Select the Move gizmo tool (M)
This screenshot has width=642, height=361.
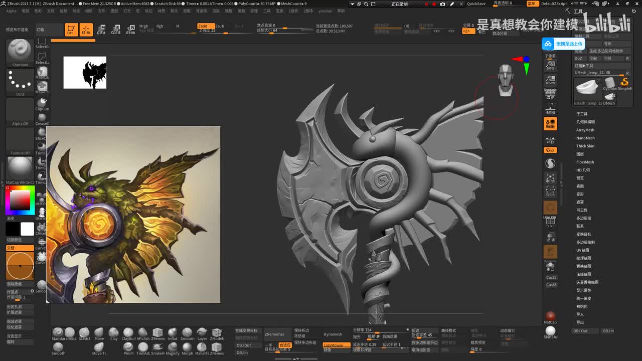[101, 30]
